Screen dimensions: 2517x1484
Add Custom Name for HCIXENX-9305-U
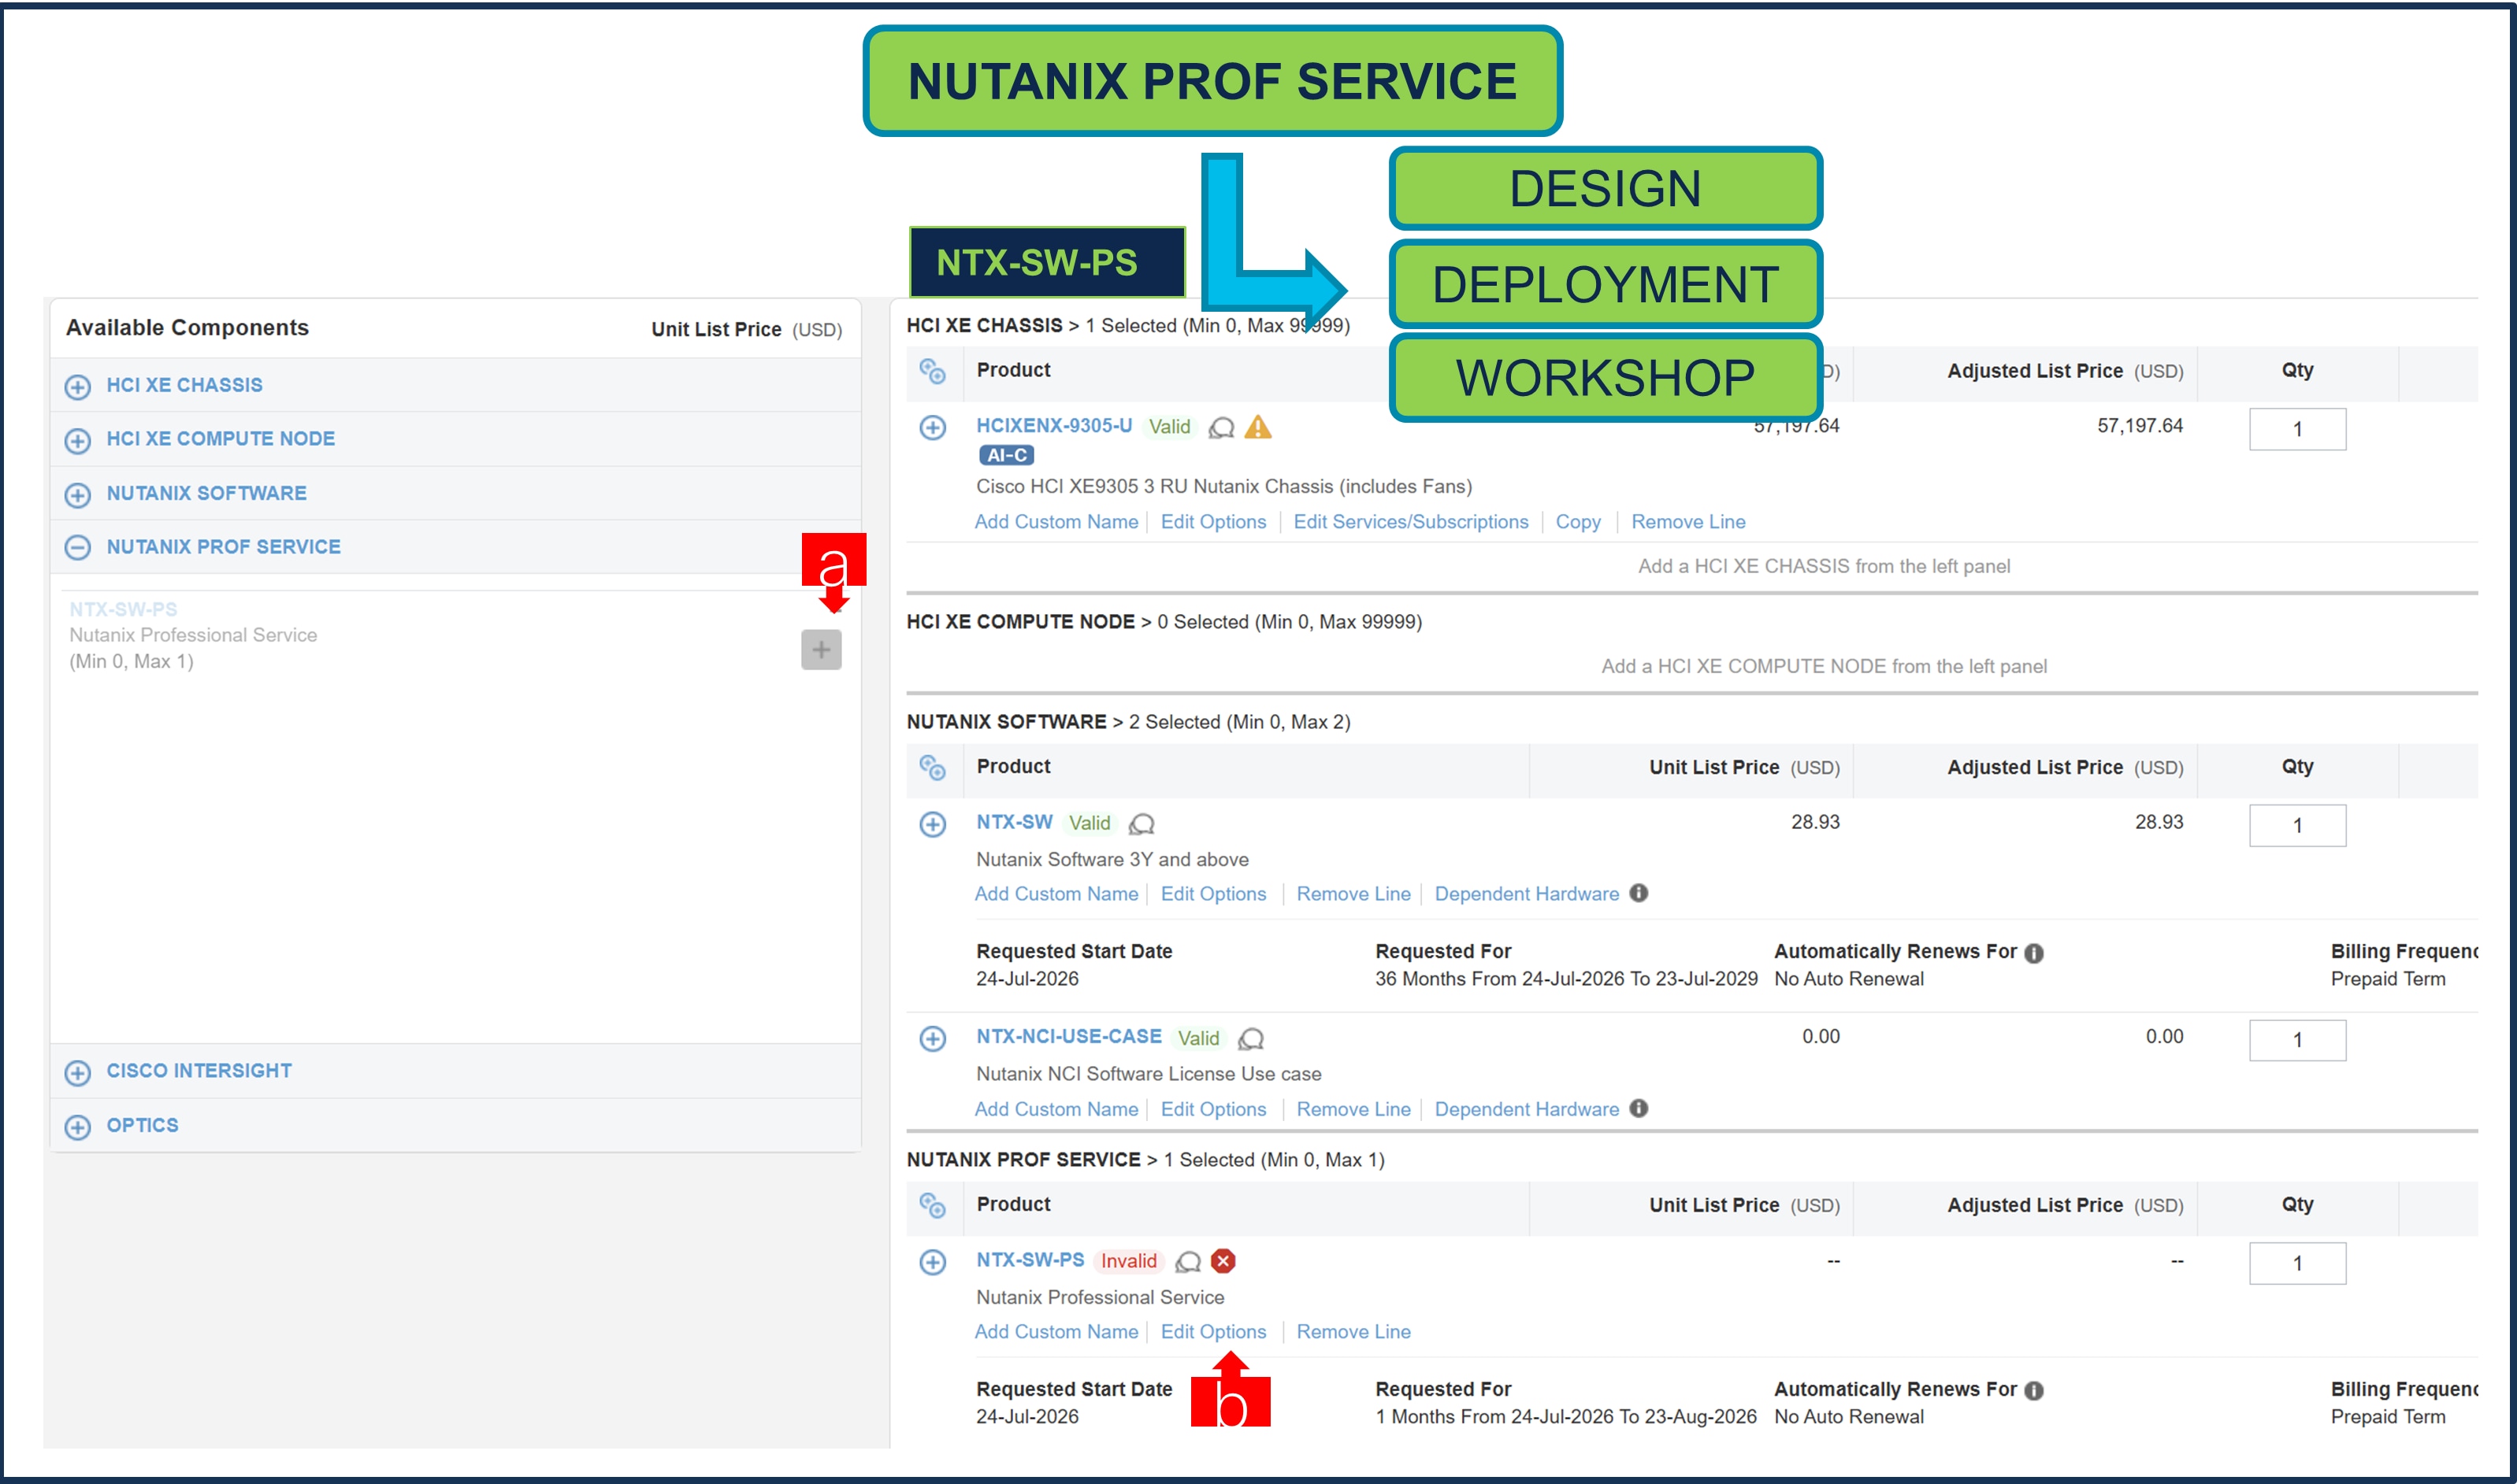point(1056,521)
